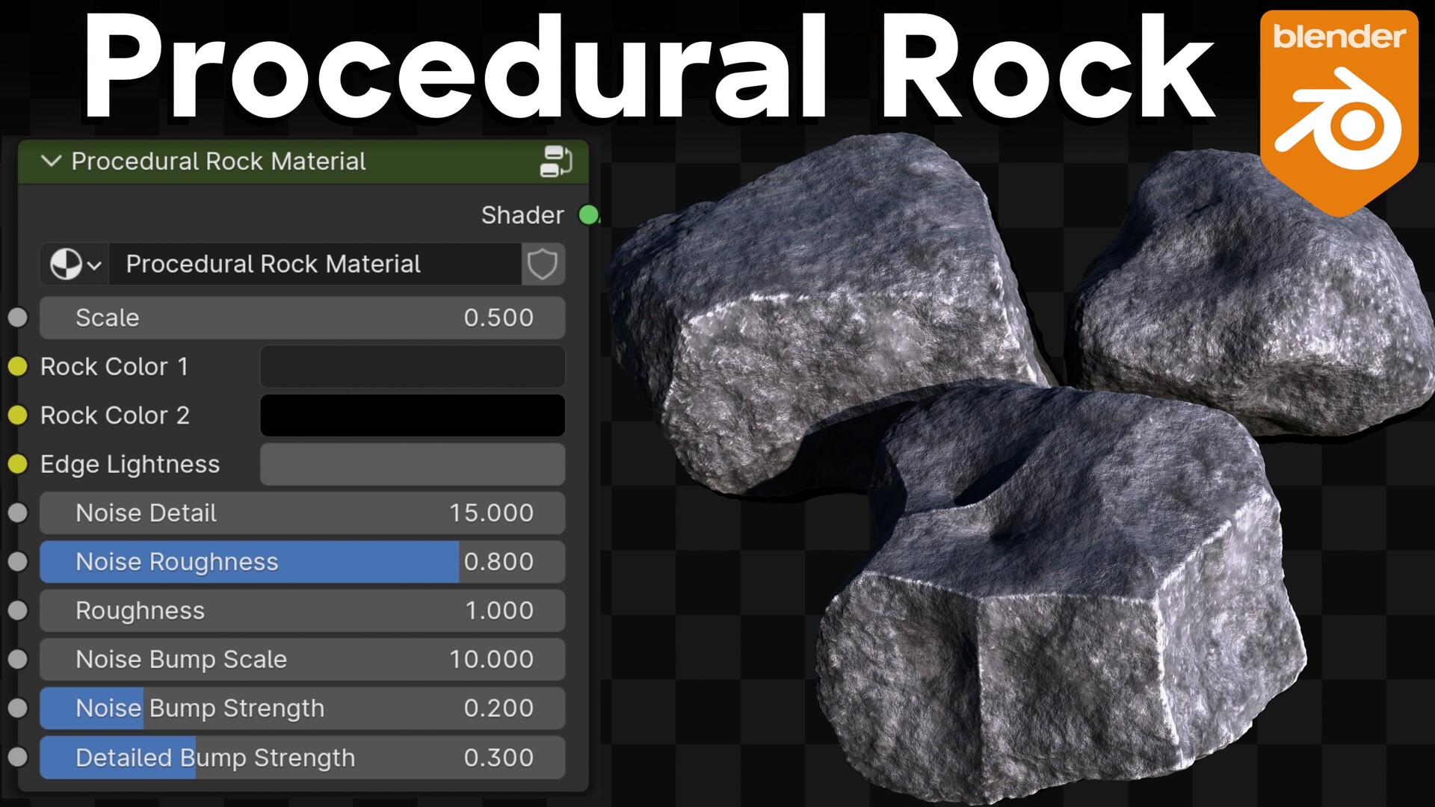Collapse the Procedural Rock Material node chevron
Screen dimensions: 1435x807
(51, 161)
